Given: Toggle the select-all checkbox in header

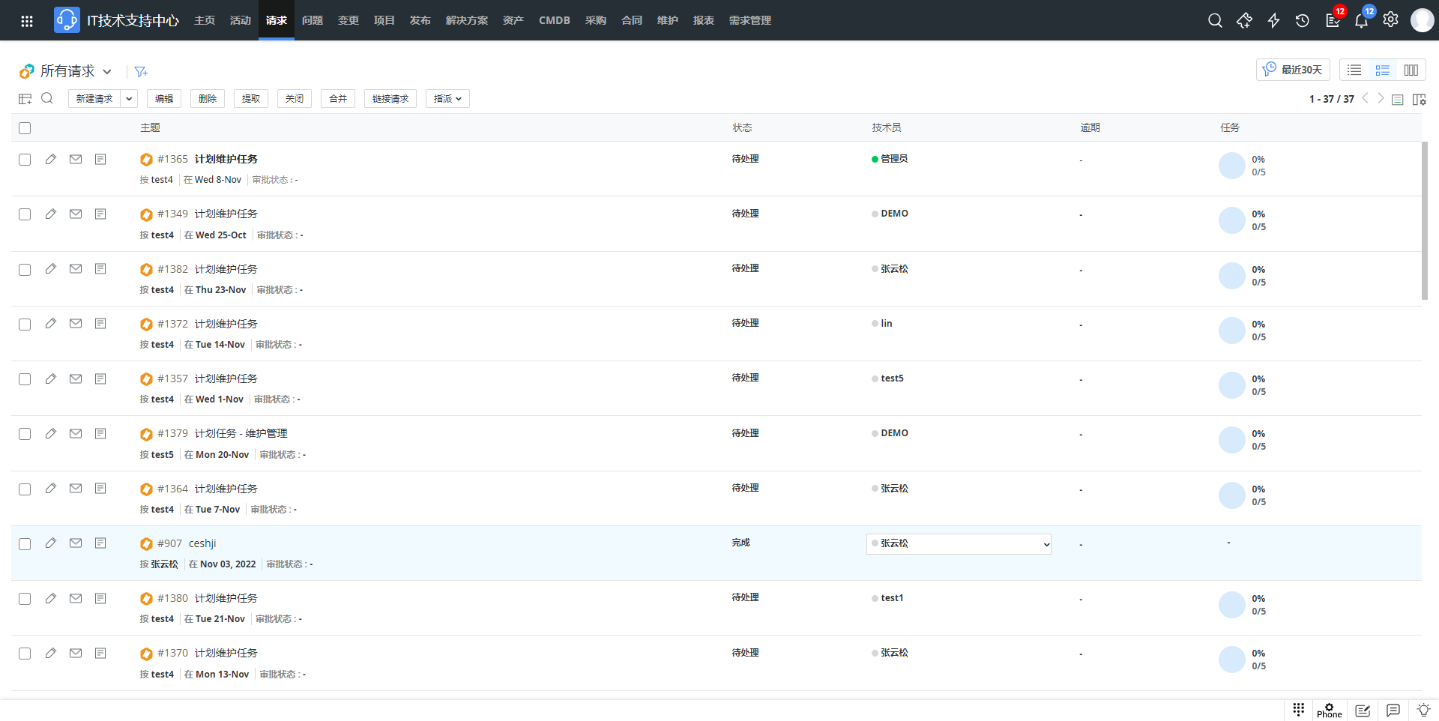Looking at the screenshot, I should click(x=25, y=128).
